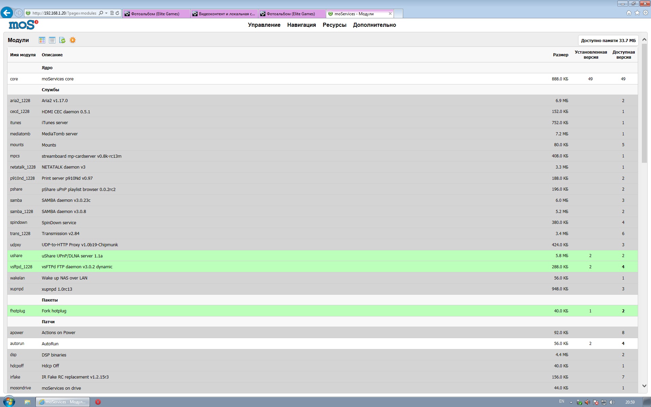Click the Opera icon in taskbar

point(98,402)
